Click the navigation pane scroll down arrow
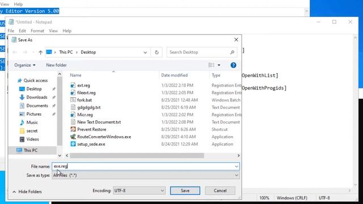 tap(60, 156)
